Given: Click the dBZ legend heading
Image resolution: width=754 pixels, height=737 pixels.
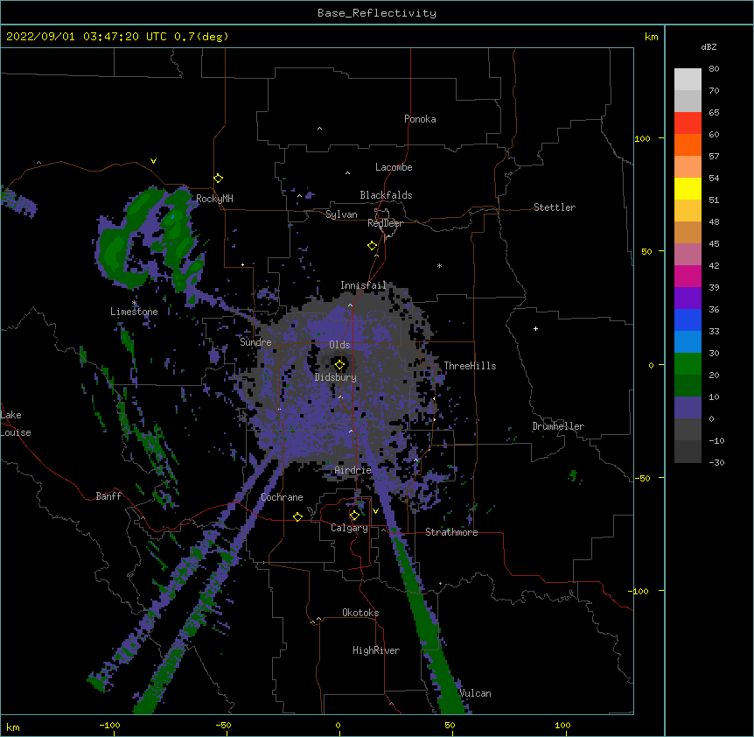Looking at the screenshot, I should click(709, 46).
